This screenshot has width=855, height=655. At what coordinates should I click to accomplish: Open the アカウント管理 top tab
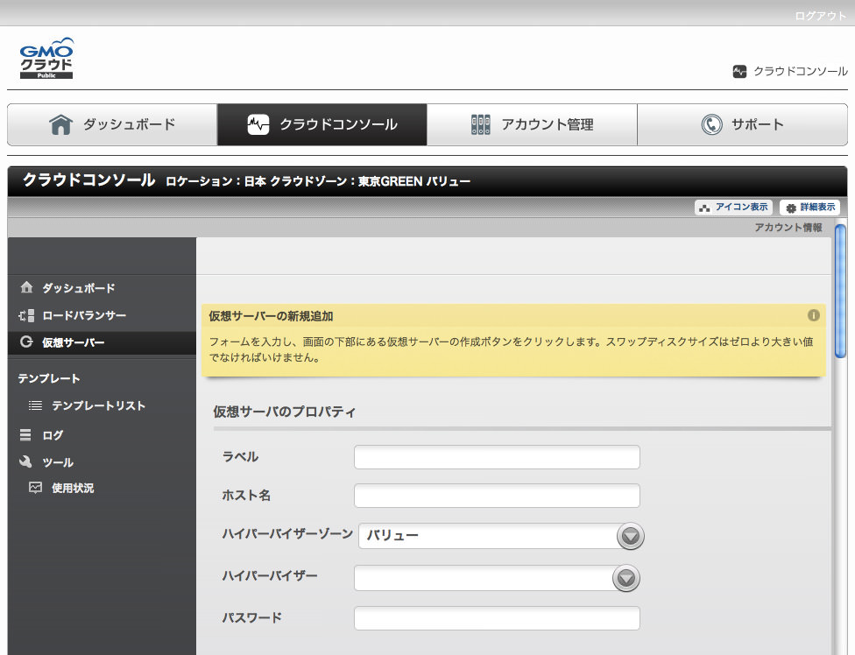[532, 124]
